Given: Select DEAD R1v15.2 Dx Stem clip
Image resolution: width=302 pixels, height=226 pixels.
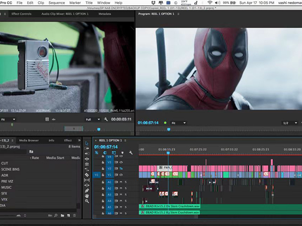Looking at the screenshot, I should [170, 206].
